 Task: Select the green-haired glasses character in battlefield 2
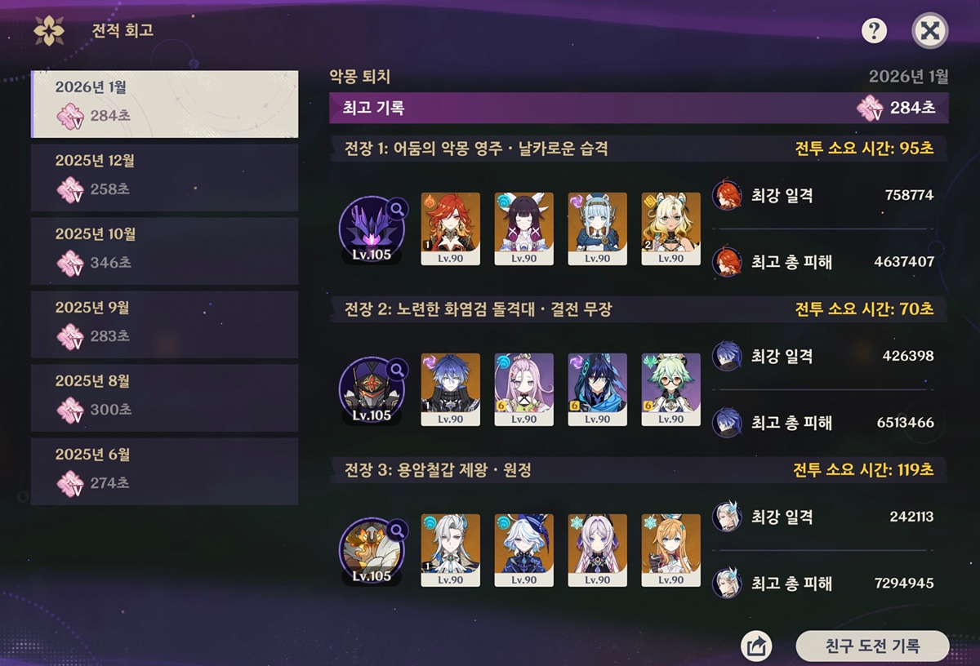point(671,389)
